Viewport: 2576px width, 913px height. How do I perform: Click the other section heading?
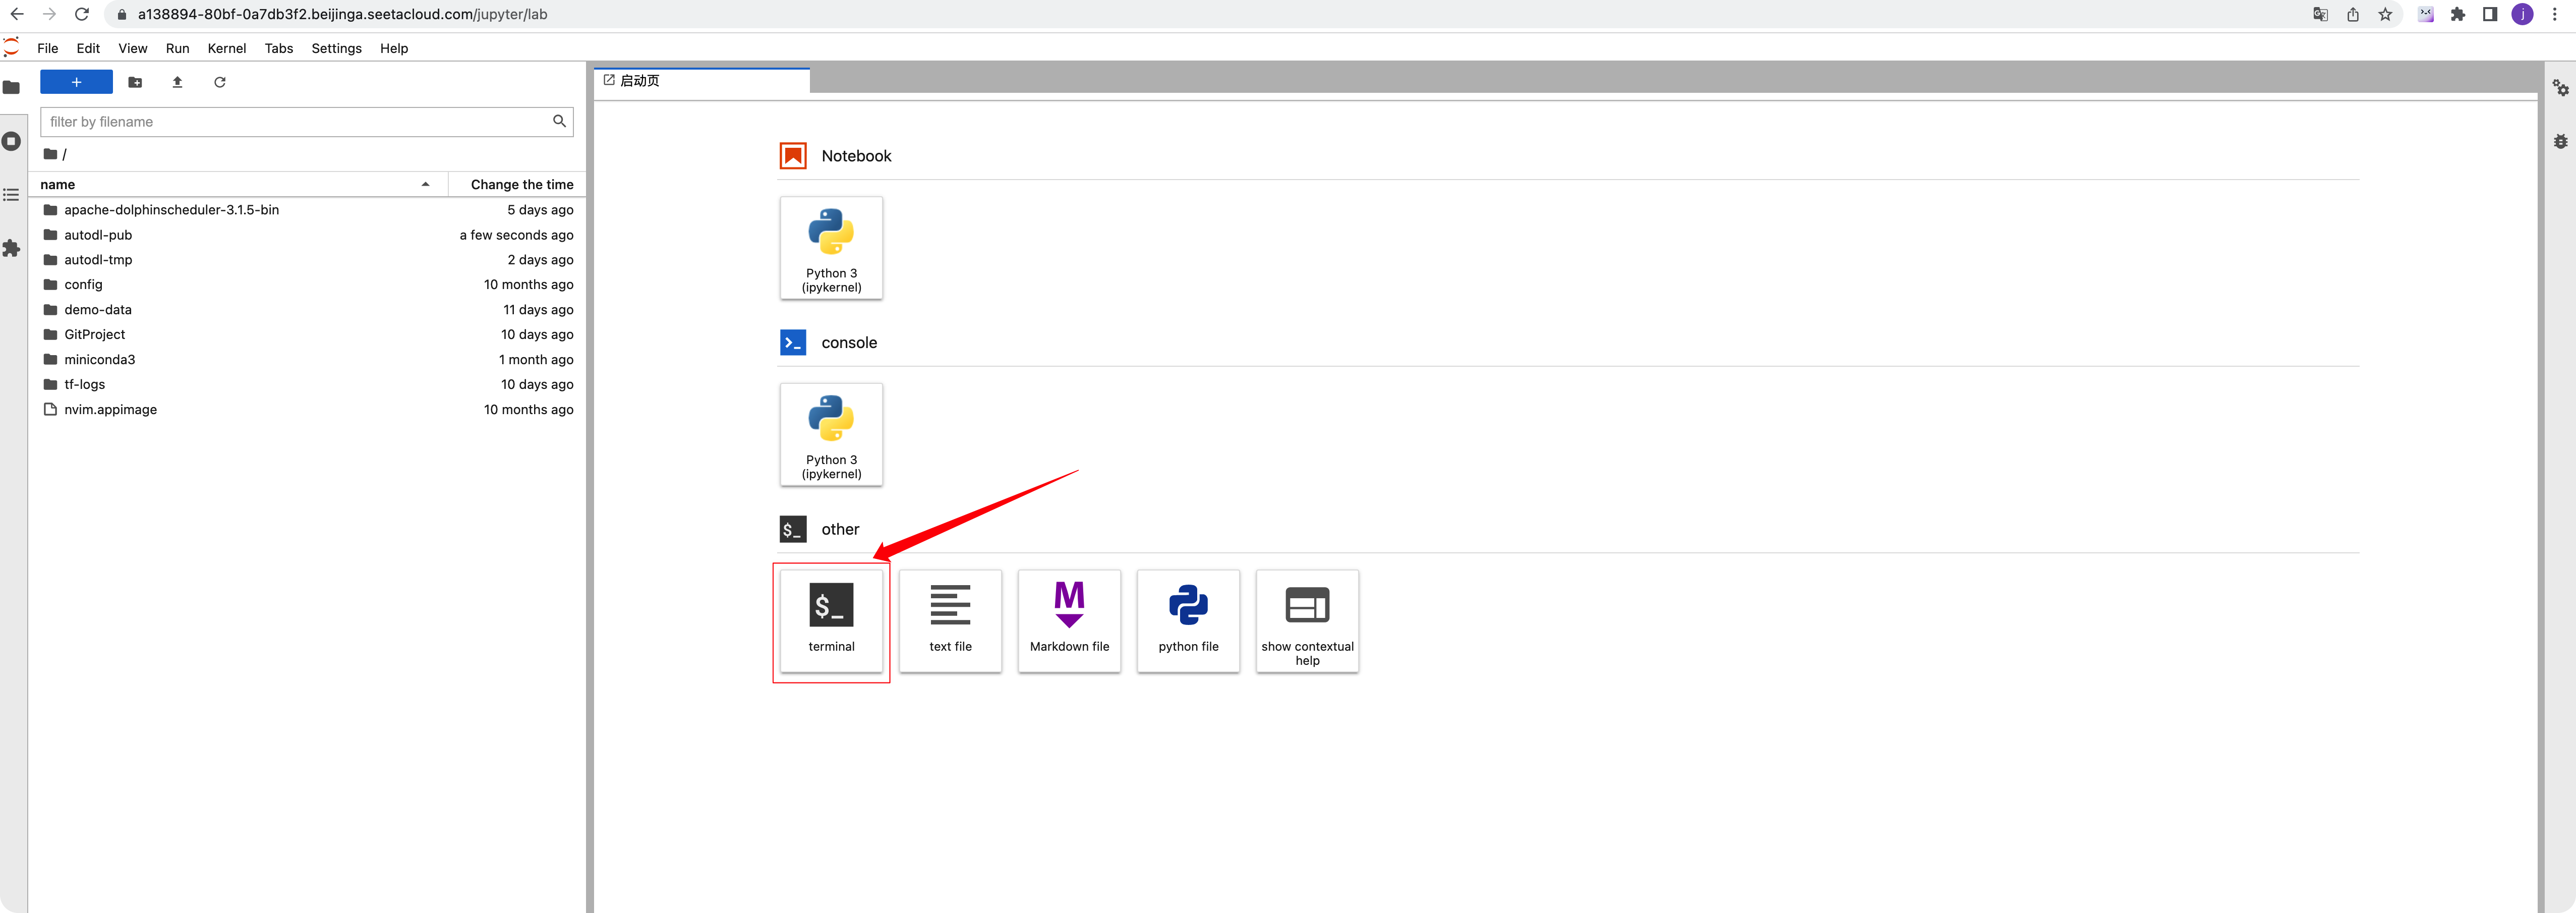[x=840, y=529]
